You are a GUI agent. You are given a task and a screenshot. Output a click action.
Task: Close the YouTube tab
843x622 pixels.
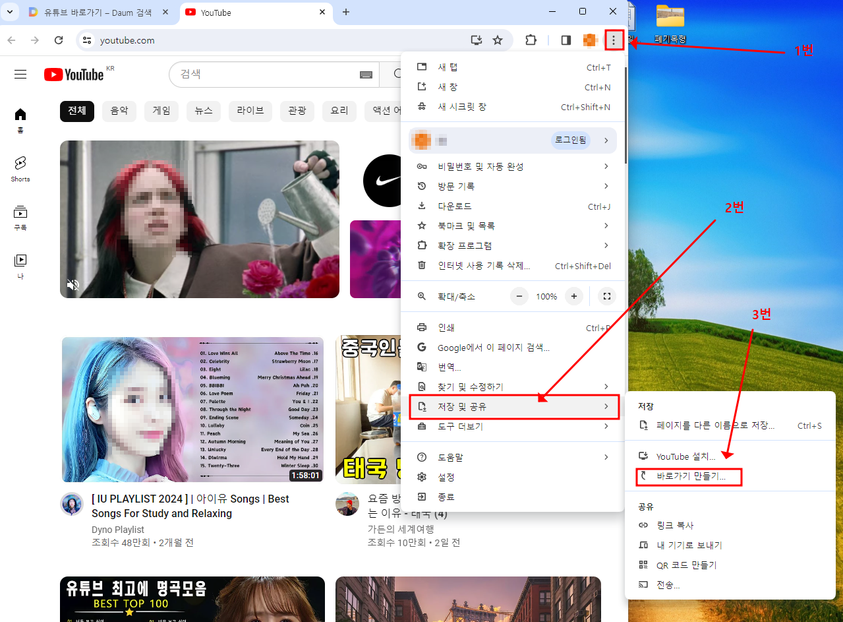click(322, 12)
